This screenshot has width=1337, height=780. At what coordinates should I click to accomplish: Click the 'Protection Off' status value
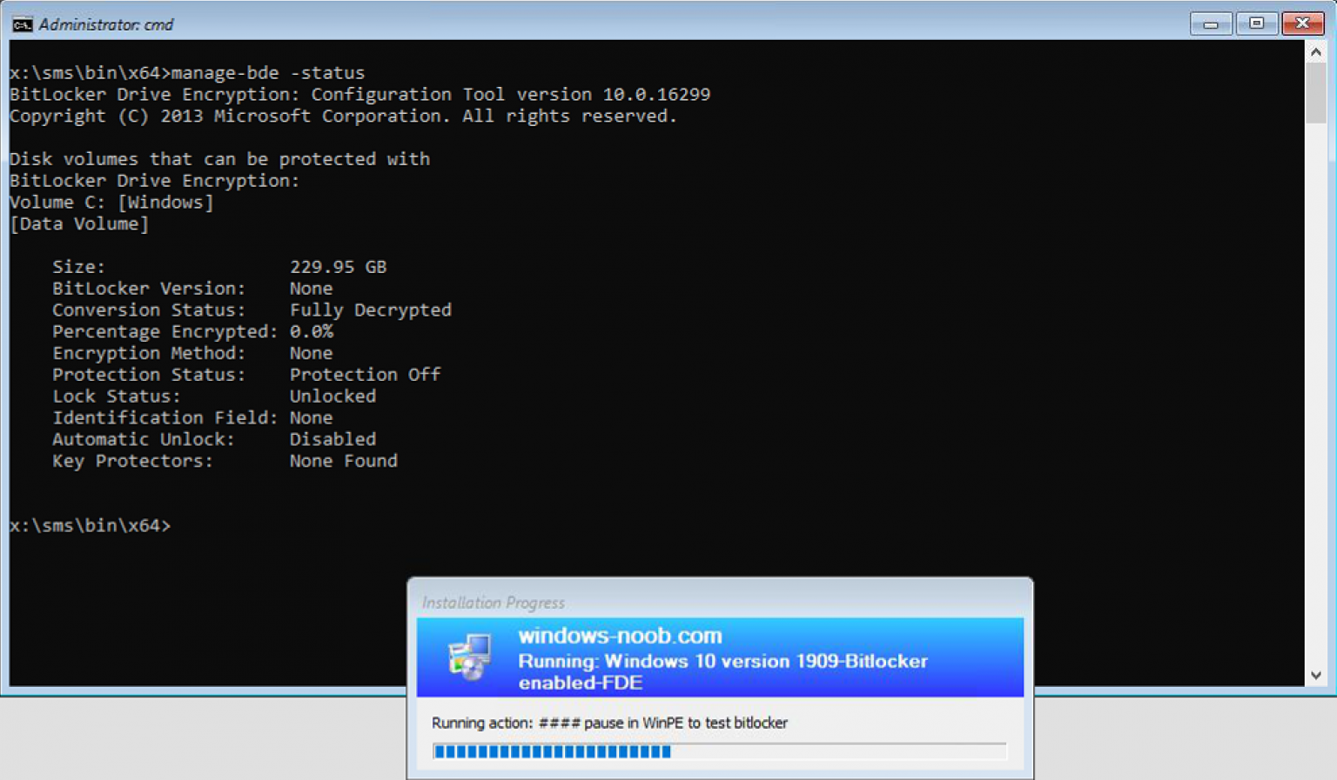365,375
